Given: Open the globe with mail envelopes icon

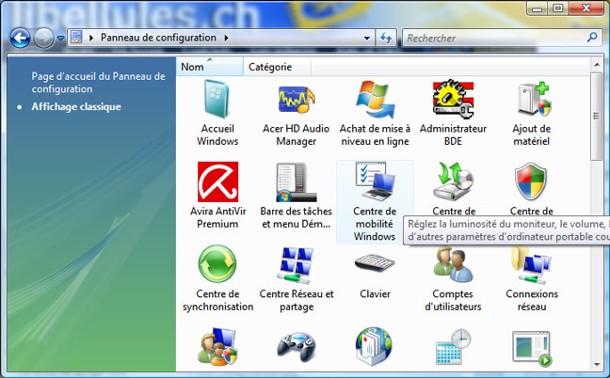Looking at the screenshot, I should [375, 347].
